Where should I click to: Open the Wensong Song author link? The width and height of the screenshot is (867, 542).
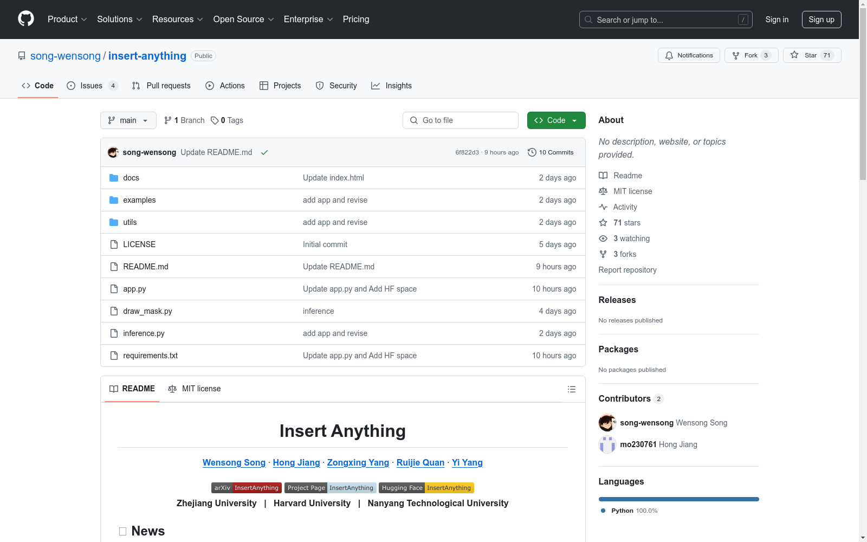point(234,462)
